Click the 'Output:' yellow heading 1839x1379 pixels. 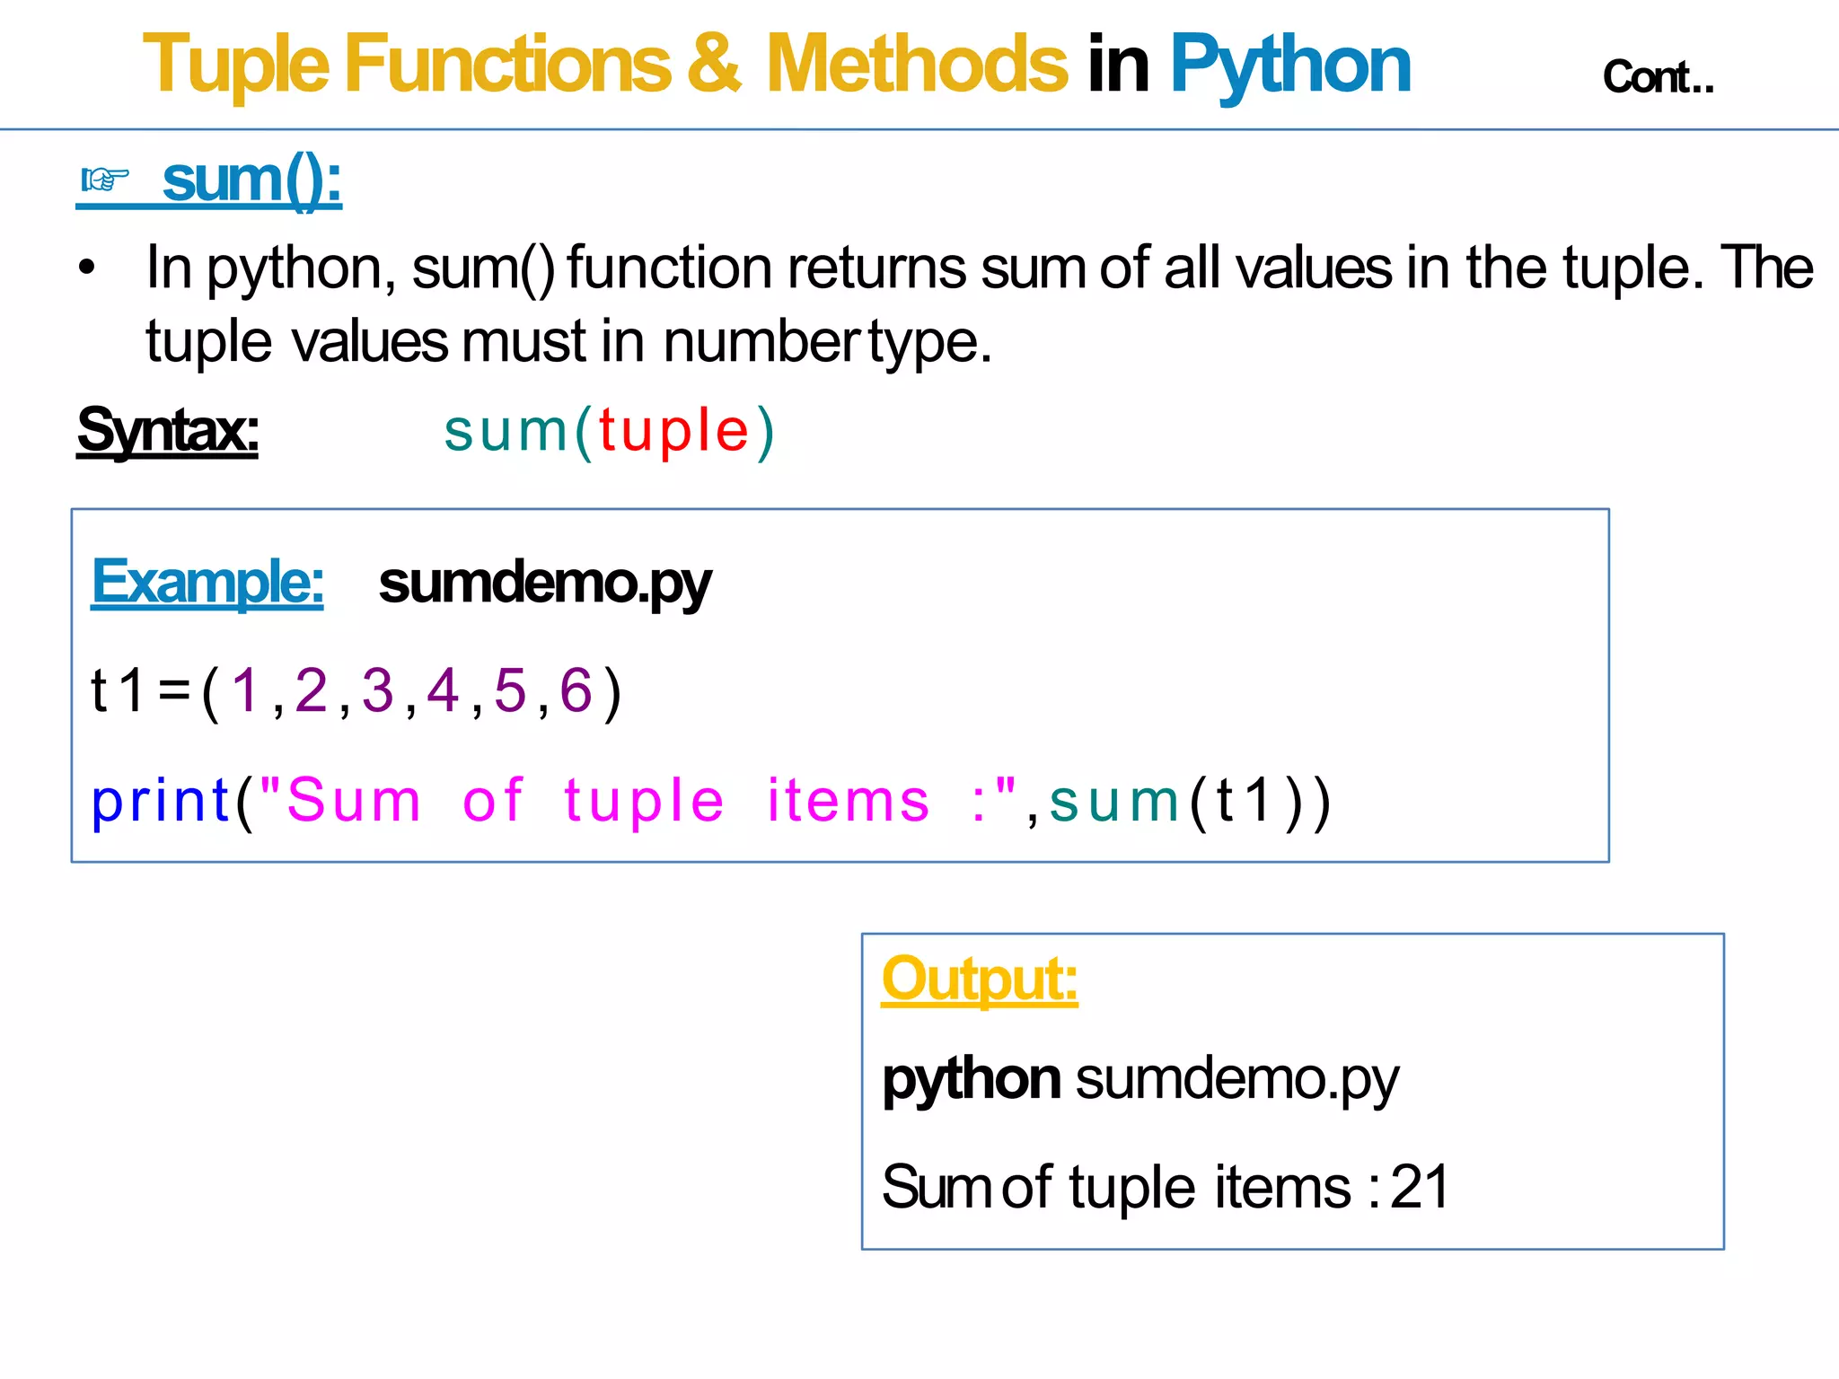(980, 979)
